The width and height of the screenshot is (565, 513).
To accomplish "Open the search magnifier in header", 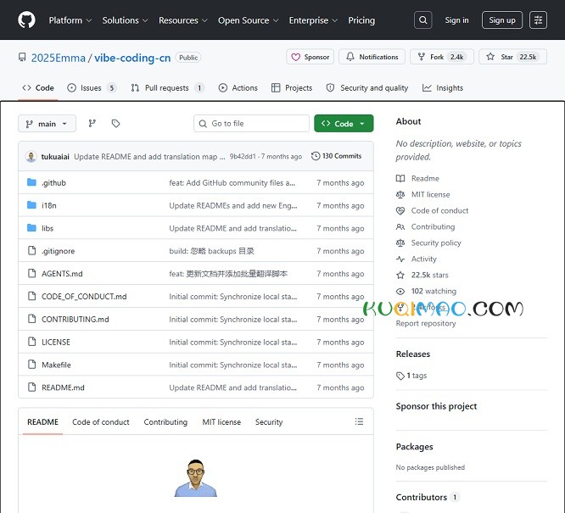I will tap(423, 20).
